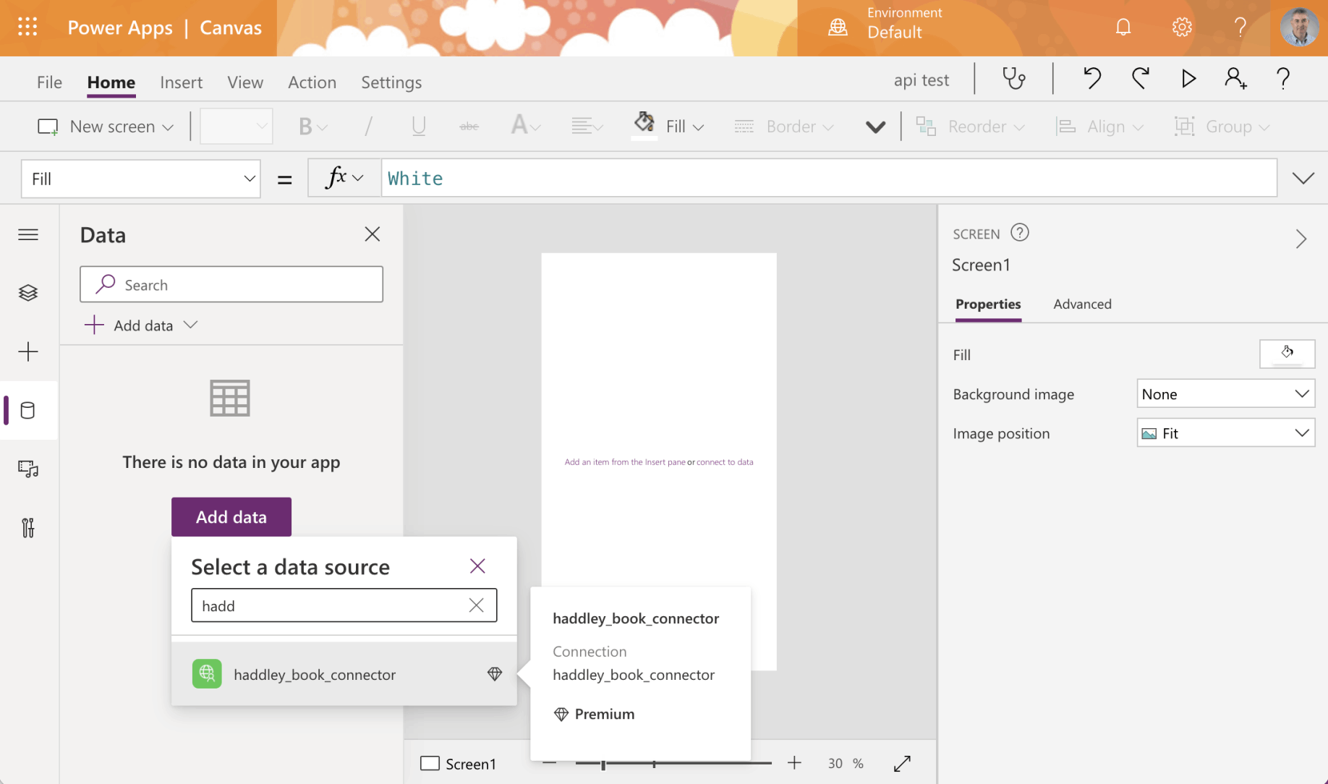Open Advanced tools icon in sidebar
This screenshot has width=1328, height=784.
point(28,528)
